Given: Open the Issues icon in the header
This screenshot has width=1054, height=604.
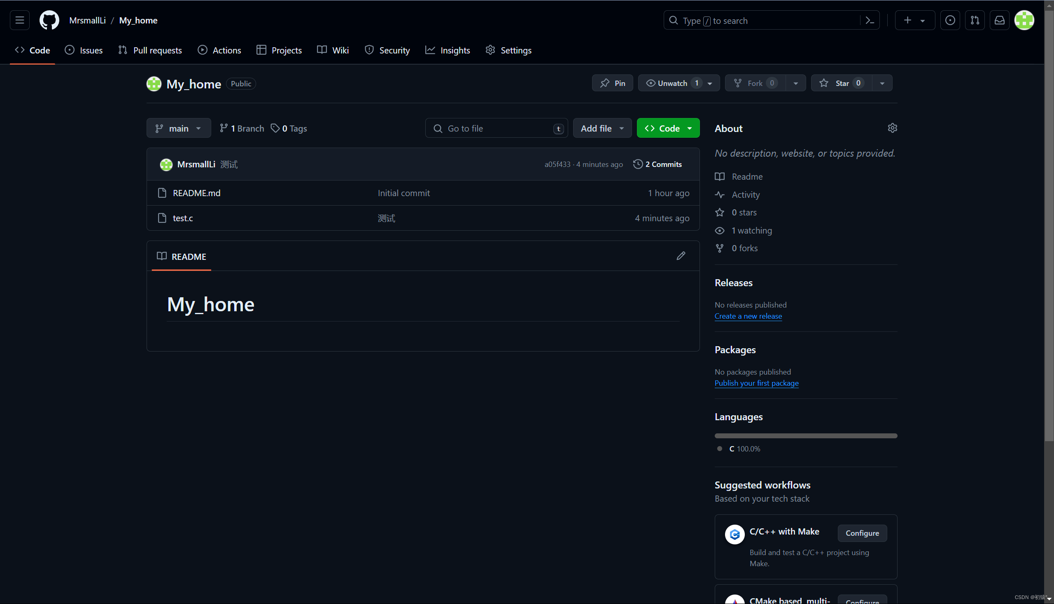Looking at the screenshot, I should 950,20.
